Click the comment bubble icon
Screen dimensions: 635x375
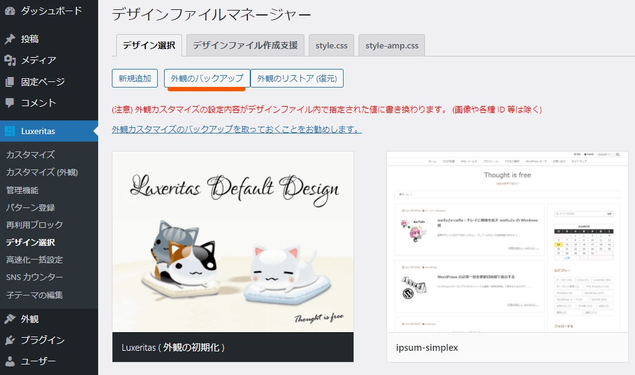[10, 102]
